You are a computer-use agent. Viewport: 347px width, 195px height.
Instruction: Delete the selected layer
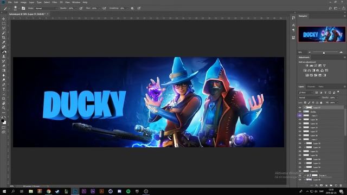[341, 185]
